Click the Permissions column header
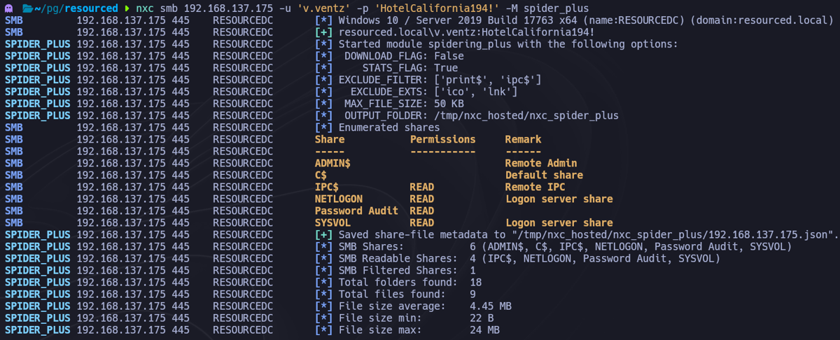The width and height of the screenshot is (840, 340). click(442, 139)
